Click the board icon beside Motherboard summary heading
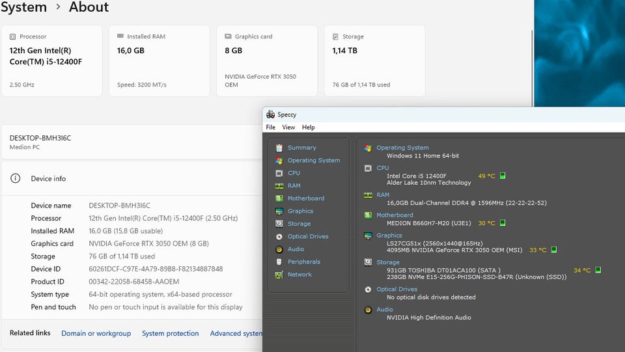The height and width of the screenshot is (352, 625). [368, 215]
